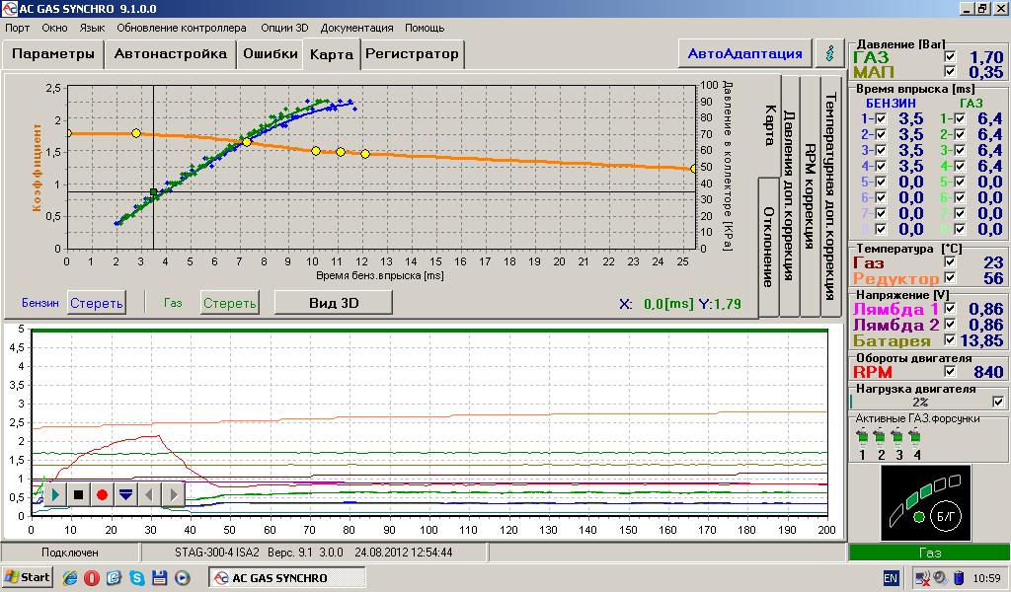Start recording with the red circle button

pos(102,494)
